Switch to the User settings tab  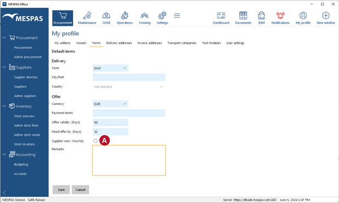pos(235,43)
